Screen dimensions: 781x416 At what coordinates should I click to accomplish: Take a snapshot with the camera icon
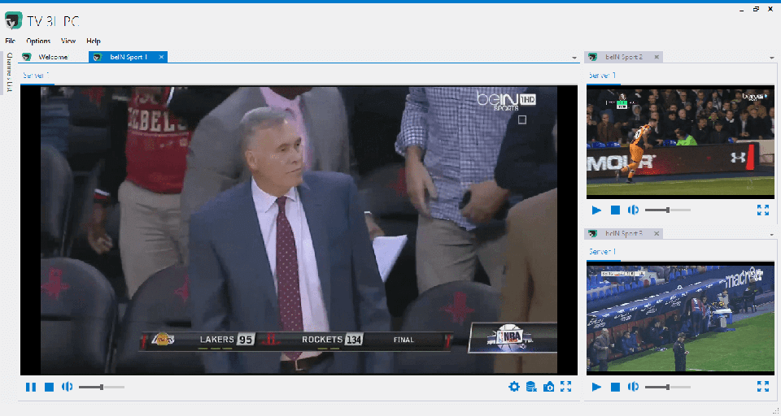pos(548,387)
